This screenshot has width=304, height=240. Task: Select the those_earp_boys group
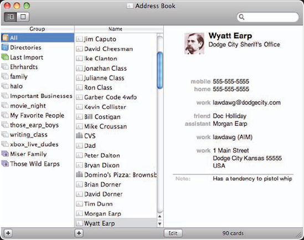(x=38, y=125)
